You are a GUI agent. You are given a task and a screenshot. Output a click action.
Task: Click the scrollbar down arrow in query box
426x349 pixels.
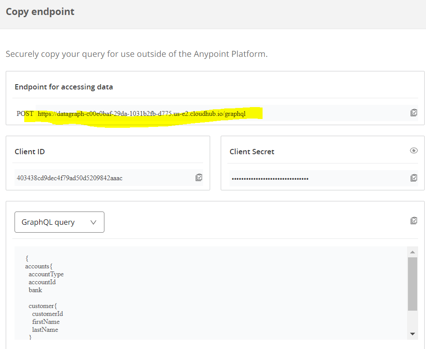coord(412,334)
